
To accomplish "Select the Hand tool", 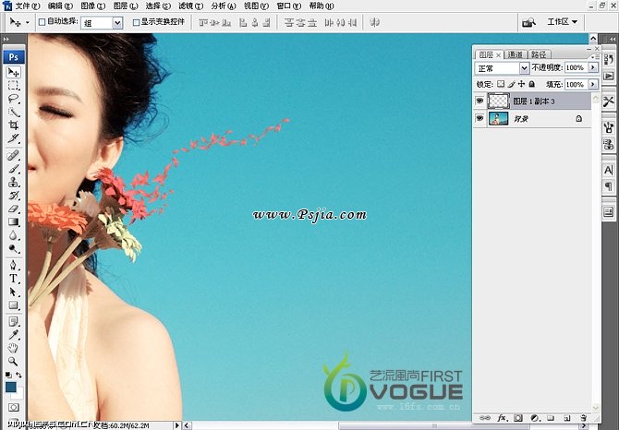I will [14, 348].
